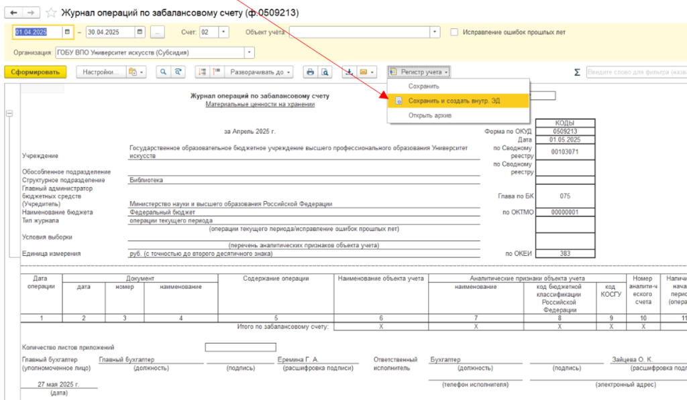Enable 'Исправление ошибок прошлых лет' checkbox

click(454, 32)
